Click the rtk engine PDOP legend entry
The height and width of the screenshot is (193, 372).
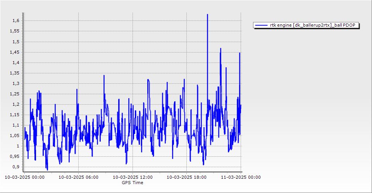pyautogui.click(x=306, y=25)
